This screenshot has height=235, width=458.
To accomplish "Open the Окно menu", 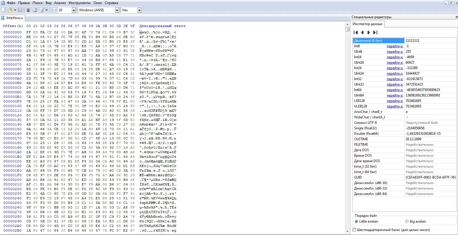I will click(98, 3).
